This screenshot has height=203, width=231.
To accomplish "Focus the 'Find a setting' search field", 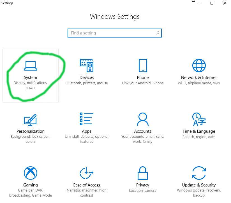I will (112, 33).
